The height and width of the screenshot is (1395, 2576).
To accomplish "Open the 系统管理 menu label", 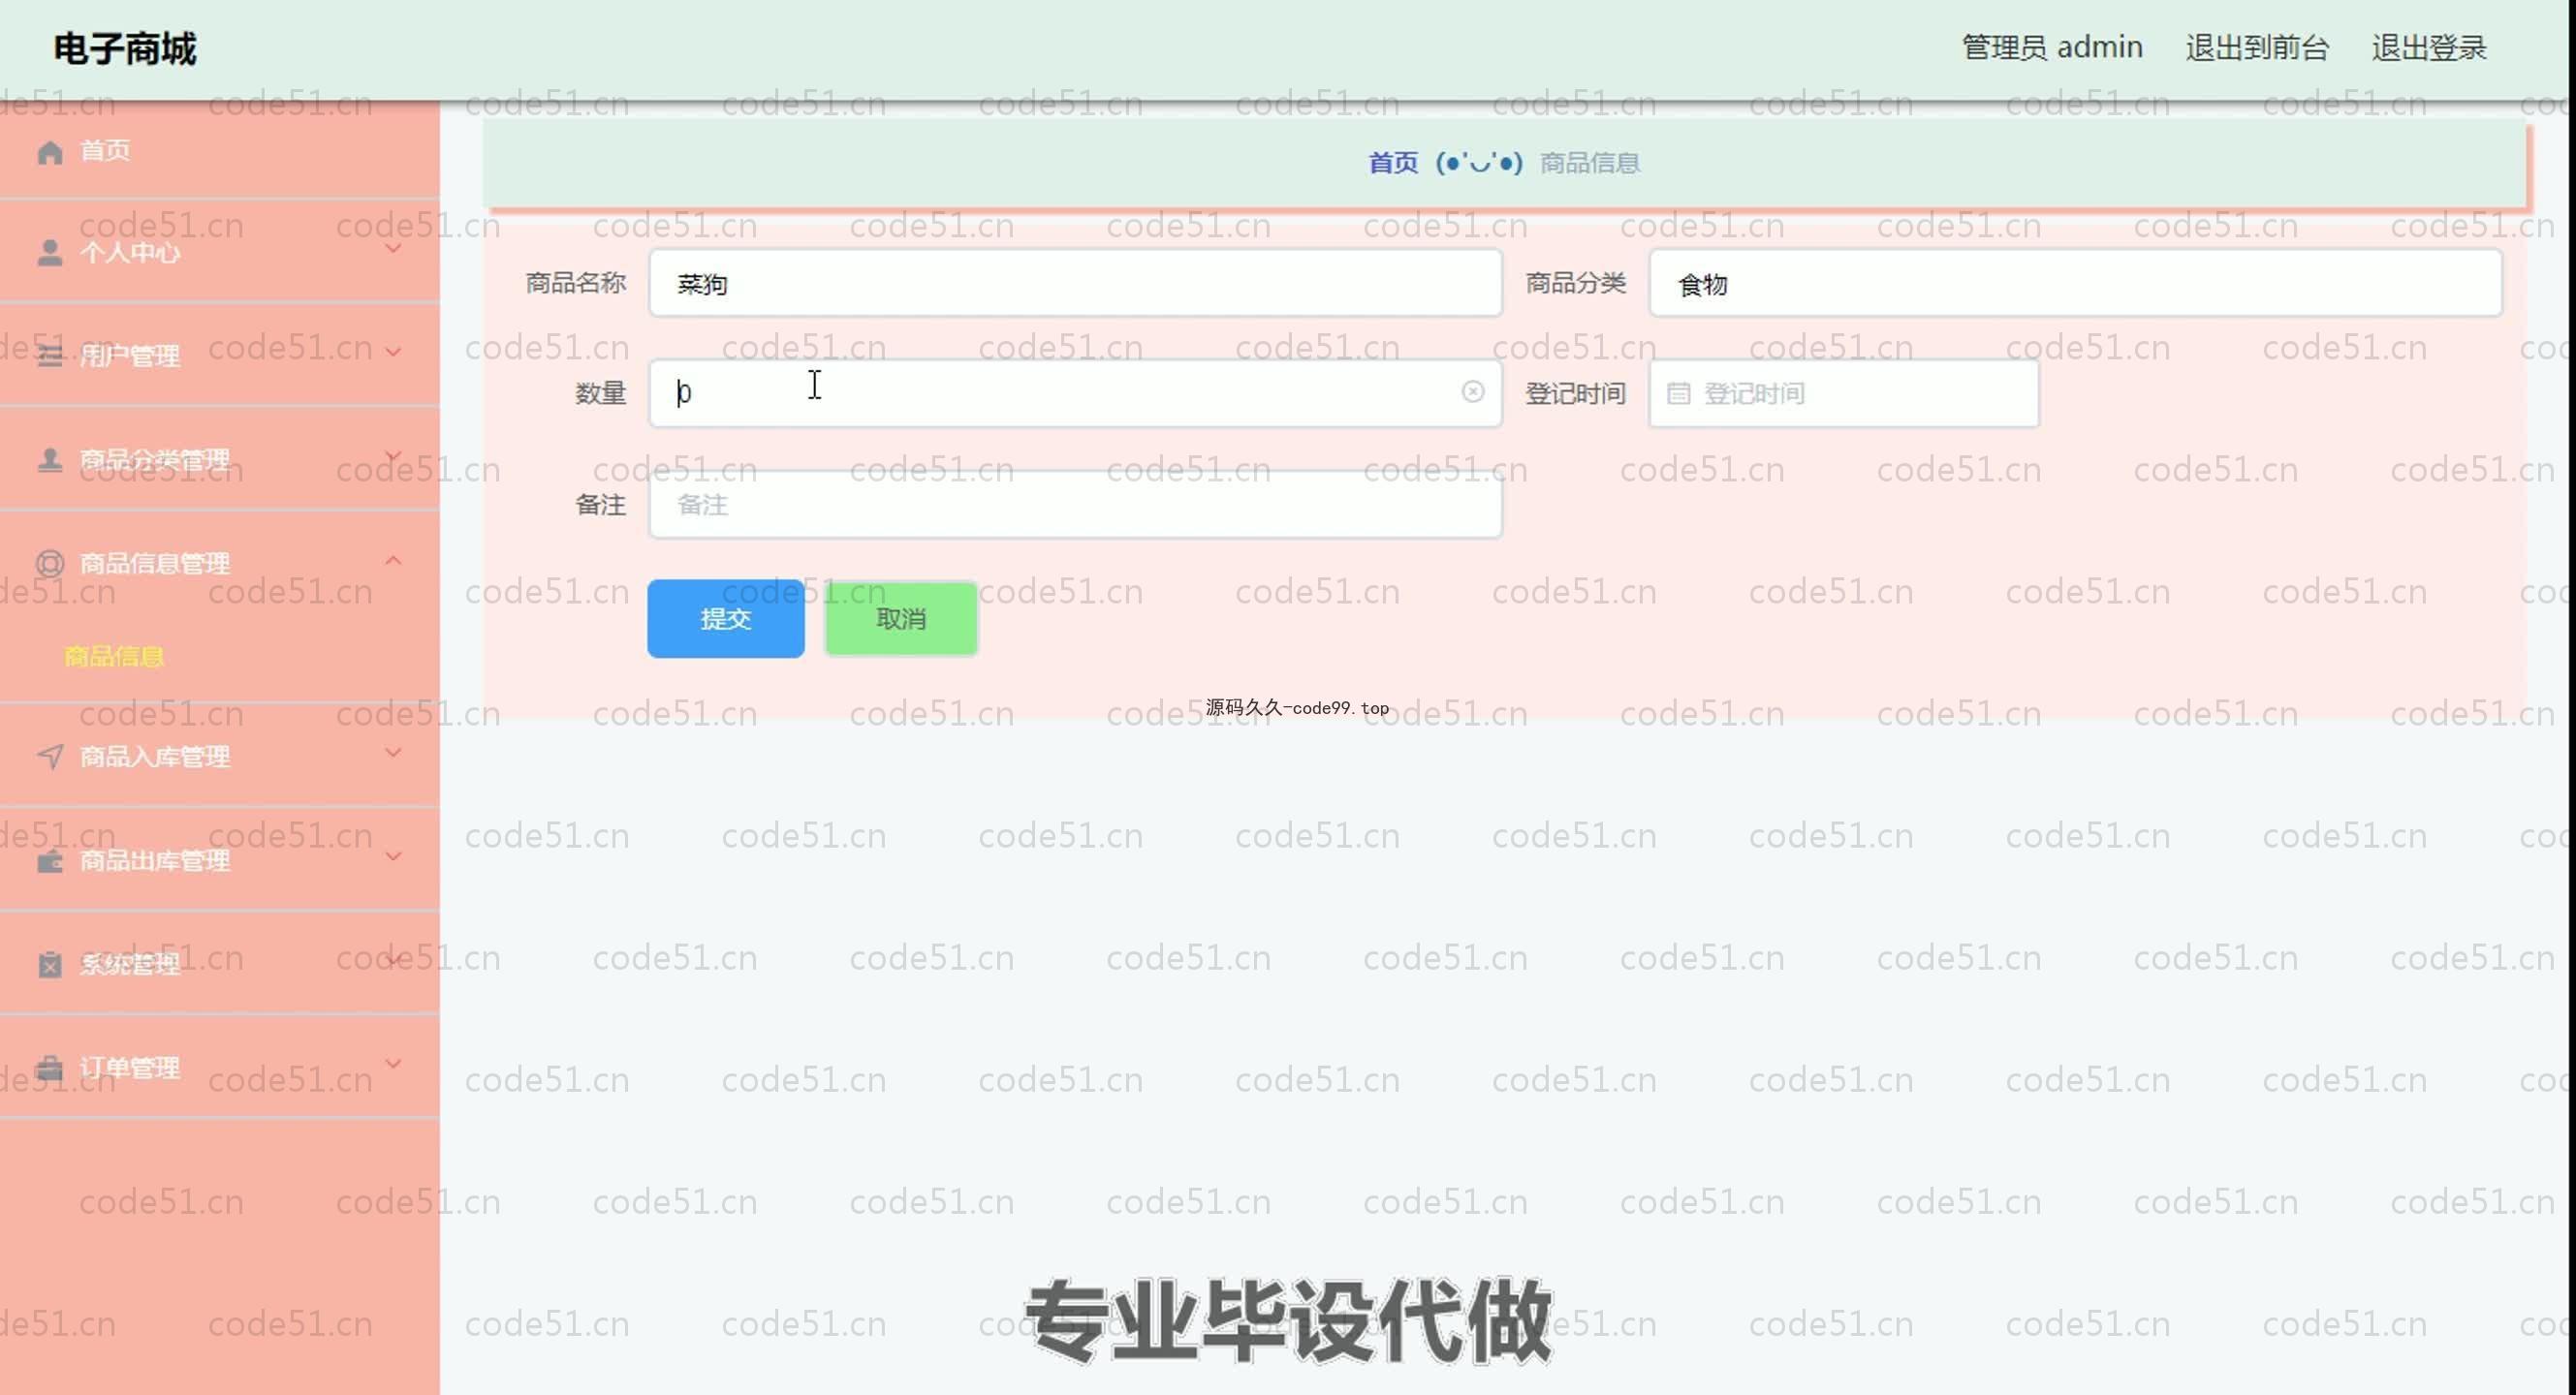I will click(130, 964).
